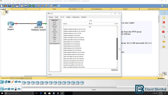Image resolution: width=168 pixels, height=95 pixels.
Task: Select the Routers sub-category icon
Action: pyautogui.click(x=2, y=89)
